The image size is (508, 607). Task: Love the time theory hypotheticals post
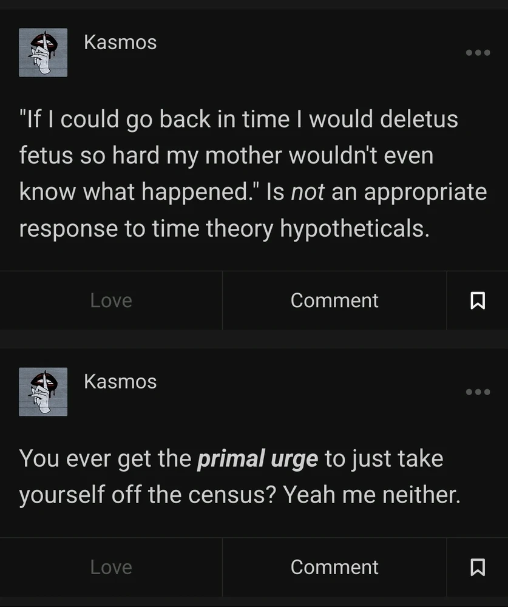[111, 300]
